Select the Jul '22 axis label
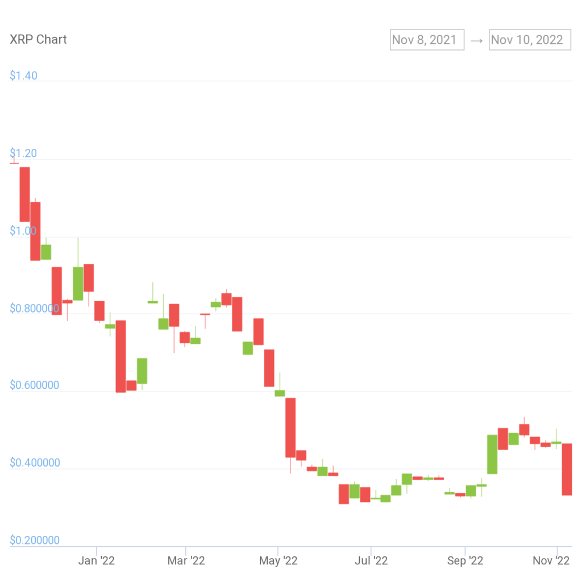This screenshot has width=582, height=582. tap(371, 560)
